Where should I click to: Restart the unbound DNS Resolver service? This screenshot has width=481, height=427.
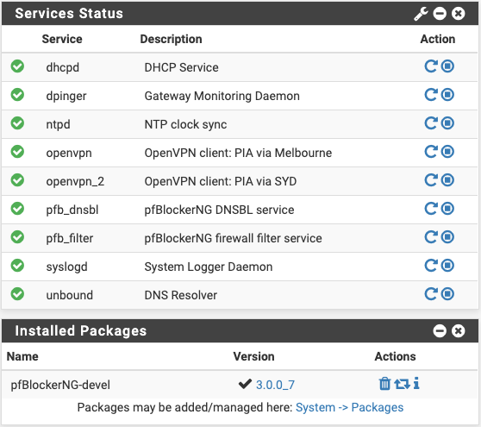click(x=431, y=294)
